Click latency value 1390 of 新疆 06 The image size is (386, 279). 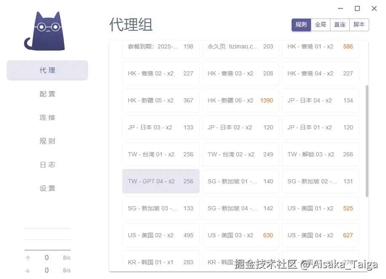coord(267,100)
